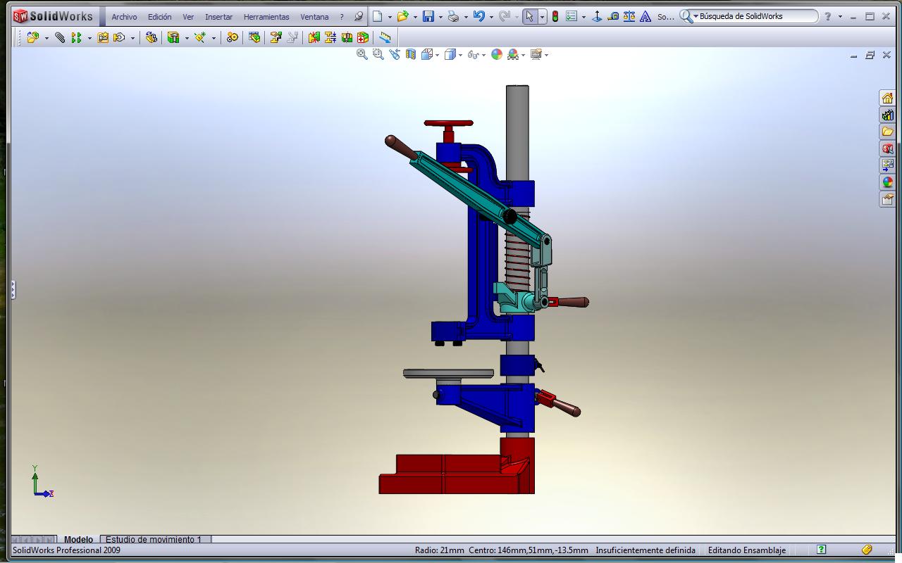Click the Interference Detection icon

(x=314, y=38)
